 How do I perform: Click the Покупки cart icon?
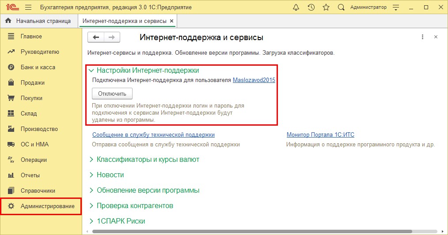[11, 98]
